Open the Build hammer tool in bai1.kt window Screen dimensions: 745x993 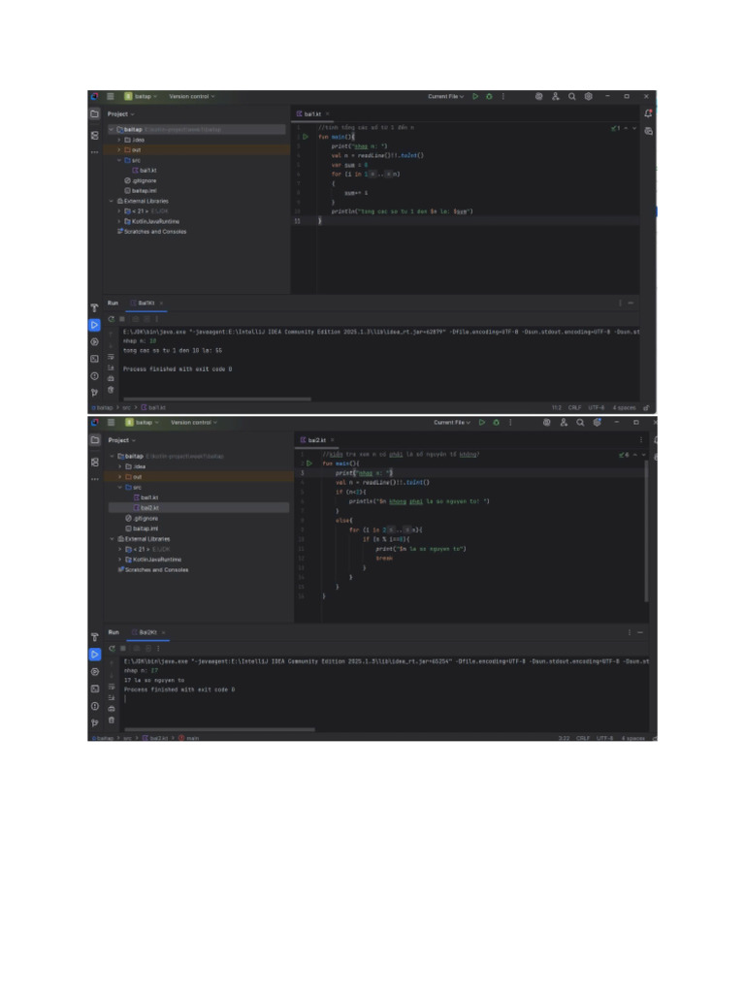pyautogui.click(x=94, y=307)
